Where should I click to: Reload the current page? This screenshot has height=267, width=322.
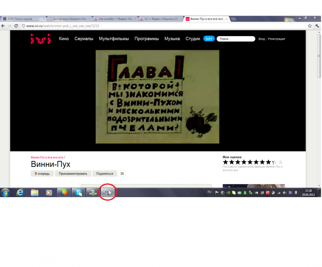tap(16, 26)
